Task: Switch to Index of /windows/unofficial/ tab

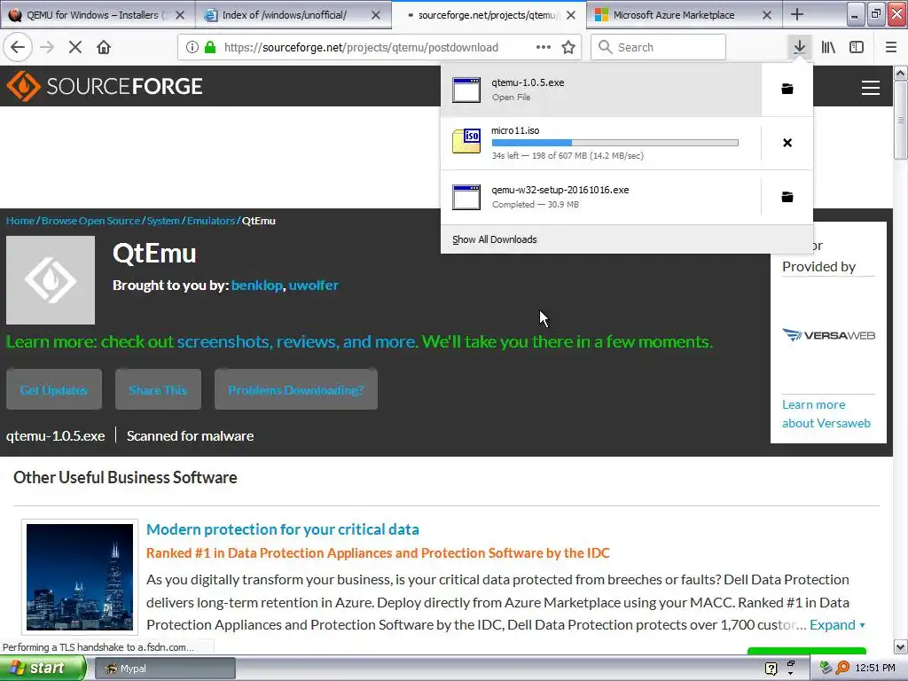Action: point(284,15)
